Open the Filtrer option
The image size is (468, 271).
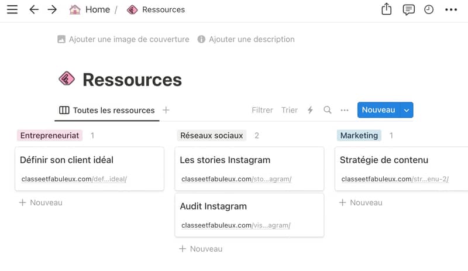click(262, 110)
